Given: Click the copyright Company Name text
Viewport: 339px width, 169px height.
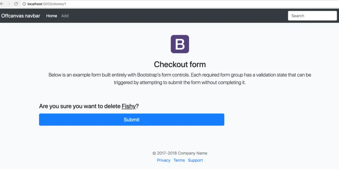Looking at the screenshot, I should click(x=180, y=153).
